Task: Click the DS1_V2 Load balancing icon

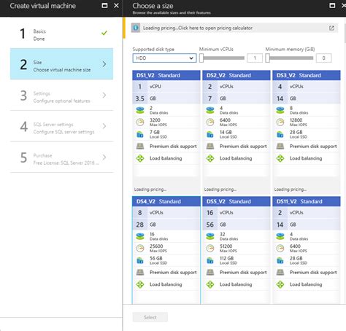Action: pyautogui.click(x=140, y=158)
